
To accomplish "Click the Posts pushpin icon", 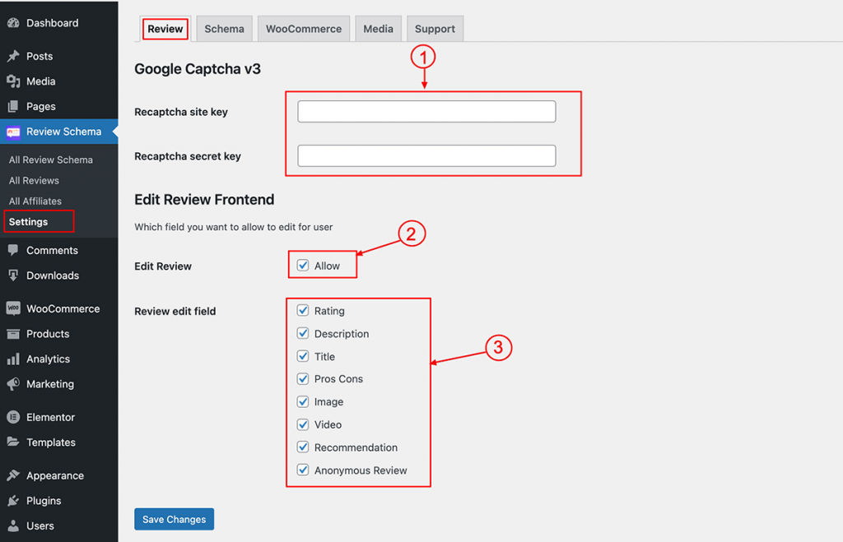I will (x=13, y=56).
